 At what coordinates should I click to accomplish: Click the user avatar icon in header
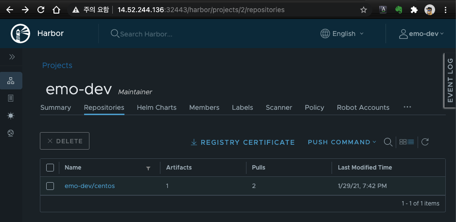pyautogui.click(x=403, y=34)
